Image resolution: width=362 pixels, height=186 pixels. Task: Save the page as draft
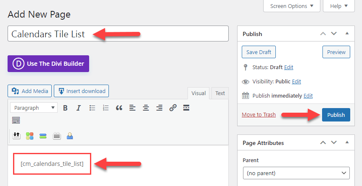[259, 52]
